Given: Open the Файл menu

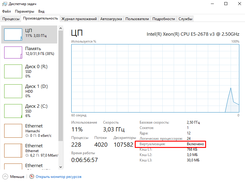Looking at the screenshot, I should pyautogui.click(x=6, y=11).
